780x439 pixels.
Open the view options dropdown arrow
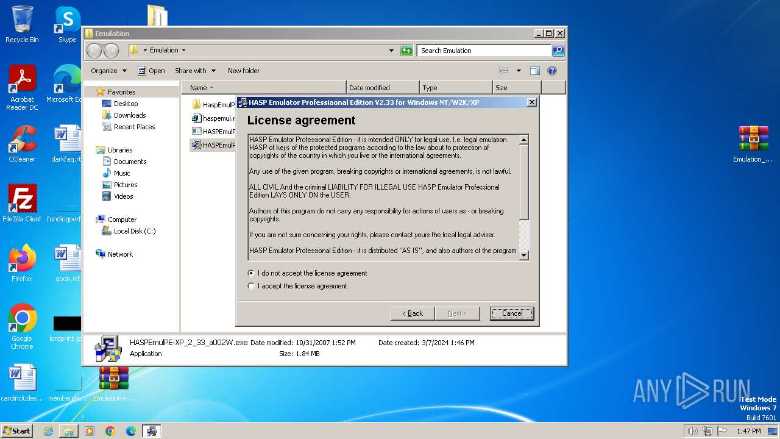point(519,71)
